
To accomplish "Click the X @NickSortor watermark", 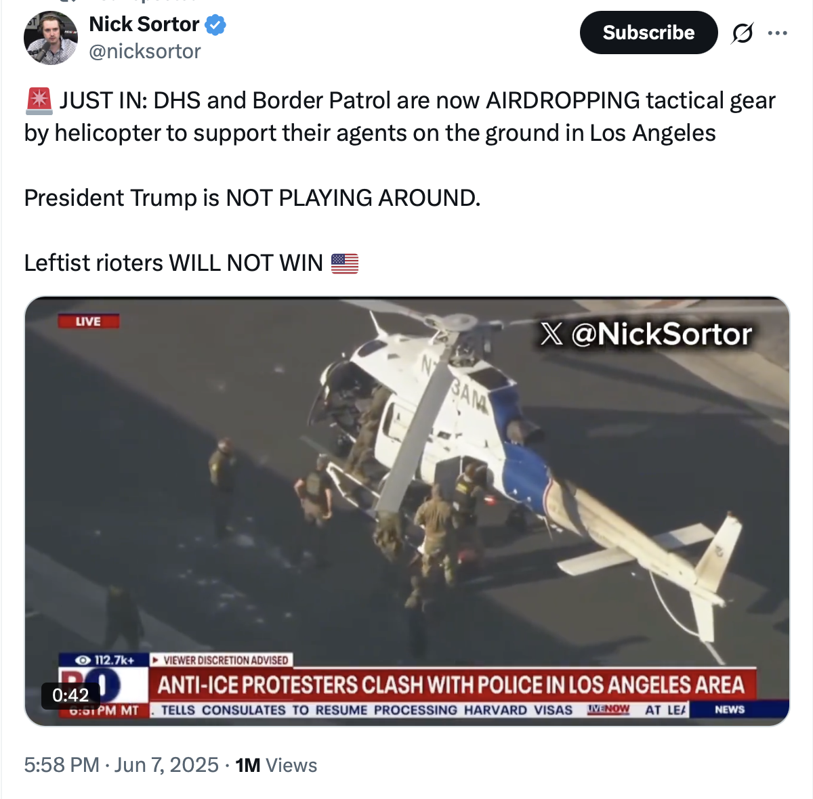I will click(646, 334).
